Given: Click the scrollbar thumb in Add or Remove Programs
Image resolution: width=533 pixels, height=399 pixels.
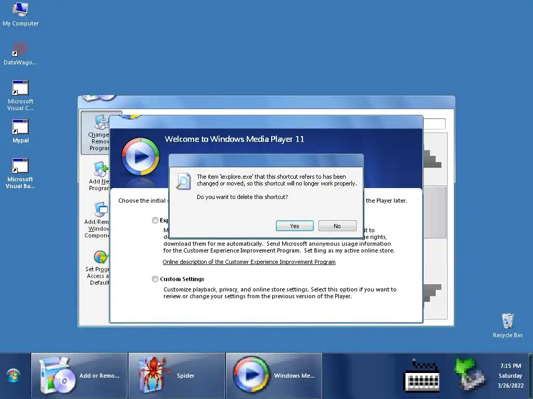Looking at the screenshot, I should (435, 212).
